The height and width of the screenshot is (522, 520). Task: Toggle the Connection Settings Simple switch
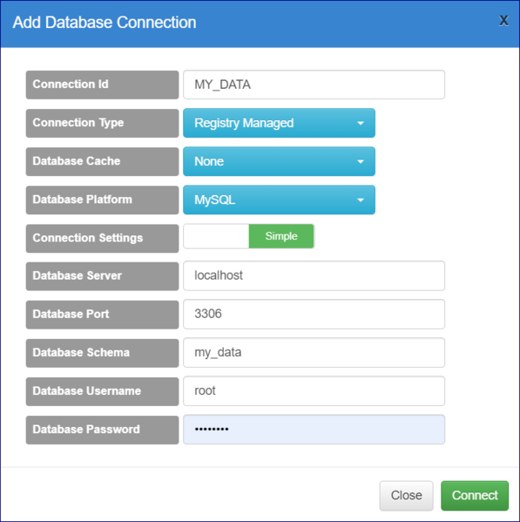pyautogui.click(x=249, y=236)
